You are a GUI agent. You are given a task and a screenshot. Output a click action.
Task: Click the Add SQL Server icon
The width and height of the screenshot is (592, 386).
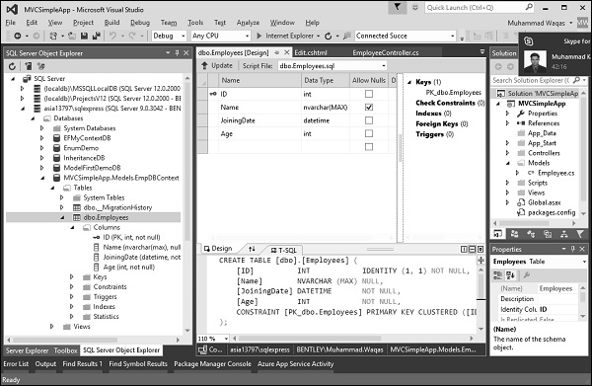(28, 66)
